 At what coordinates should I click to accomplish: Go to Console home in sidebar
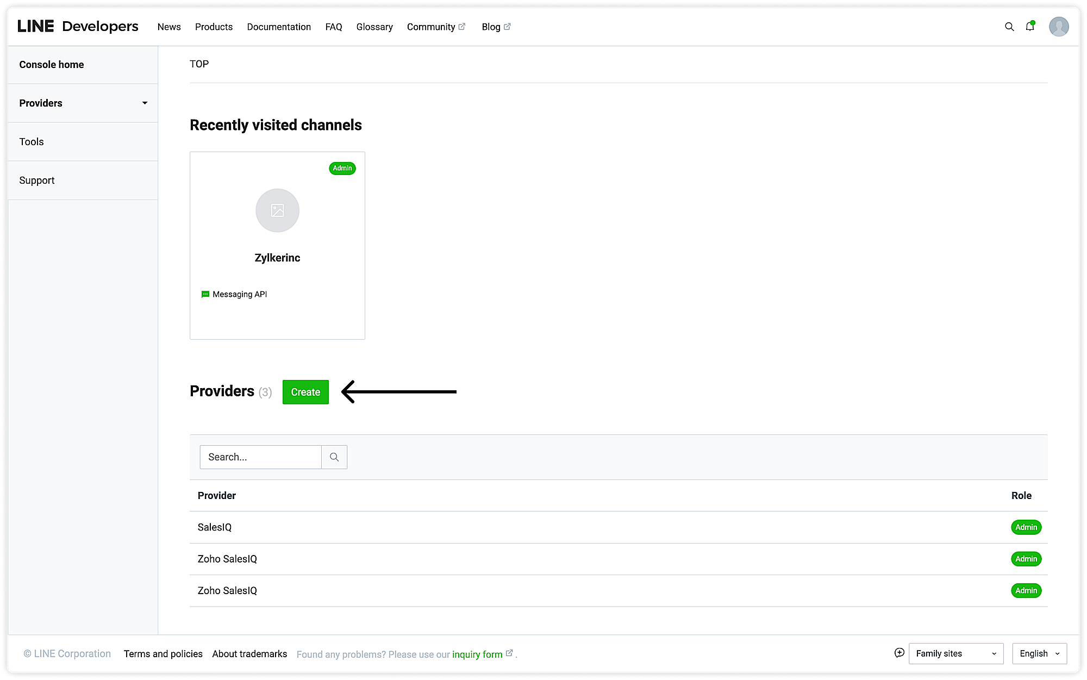point(52,65)
